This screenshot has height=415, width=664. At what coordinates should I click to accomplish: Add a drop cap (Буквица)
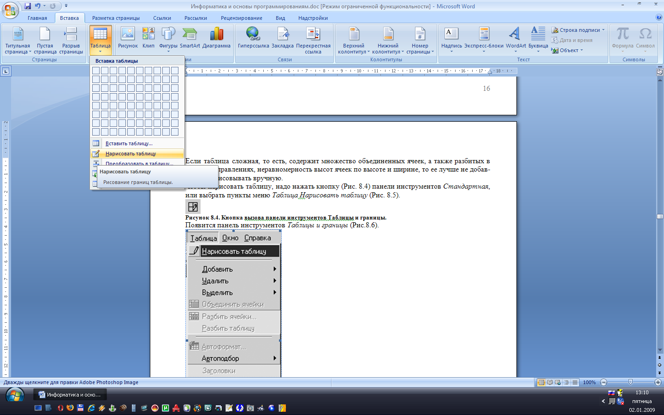coord(538,40)
